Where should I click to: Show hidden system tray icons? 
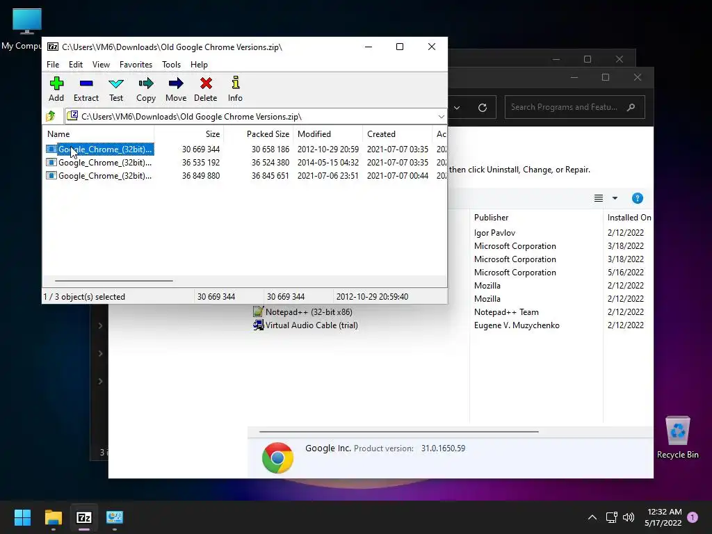592,517
